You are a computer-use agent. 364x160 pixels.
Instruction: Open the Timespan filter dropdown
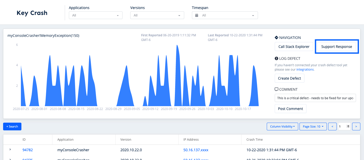tap(225, 15)
